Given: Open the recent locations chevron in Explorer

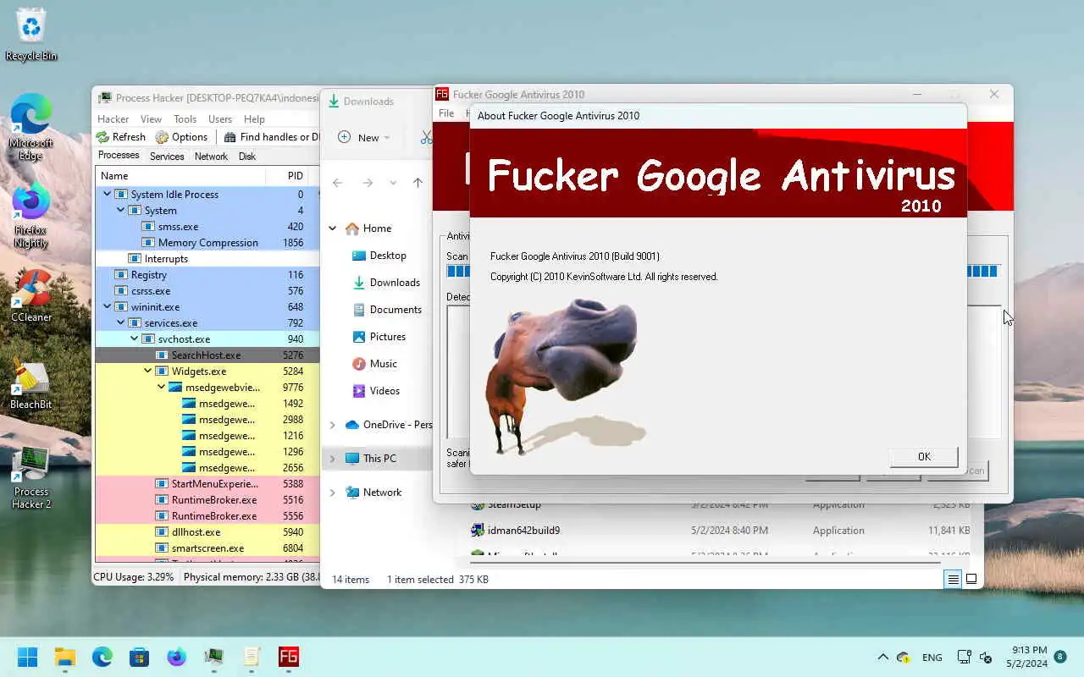Looking at the screenshot, I should click(x=393, y=183).
